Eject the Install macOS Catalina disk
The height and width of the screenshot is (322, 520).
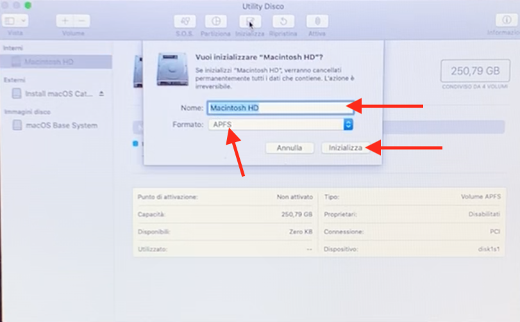(x=101, y=93)
